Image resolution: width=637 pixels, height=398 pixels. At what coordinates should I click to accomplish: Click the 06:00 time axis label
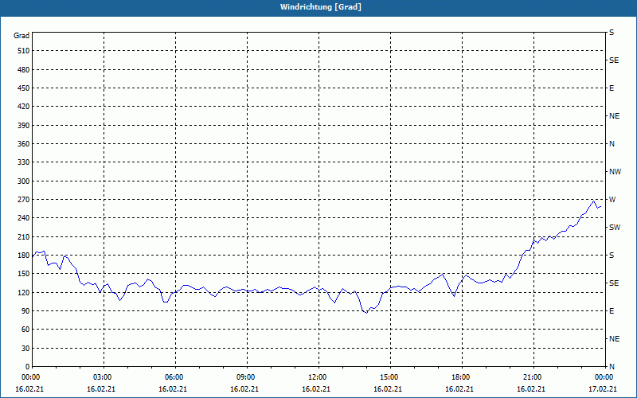coord(175,377)
